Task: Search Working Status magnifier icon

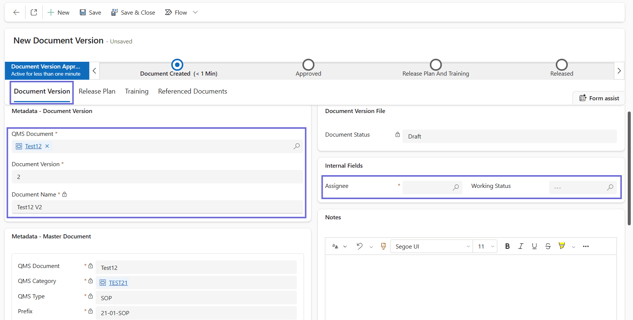Action: pos(610,187)
